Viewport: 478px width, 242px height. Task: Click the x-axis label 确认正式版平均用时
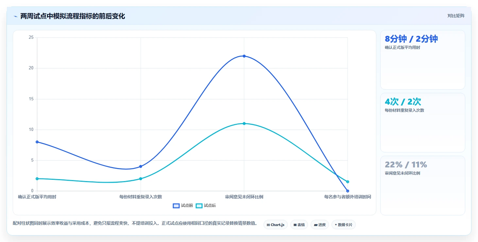pos(37,197)
